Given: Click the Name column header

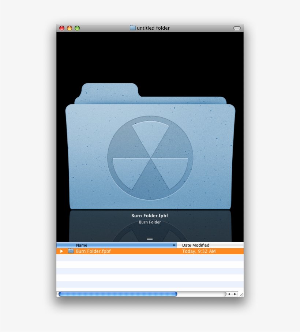Looking at the screenshot, I should (81, 245).
